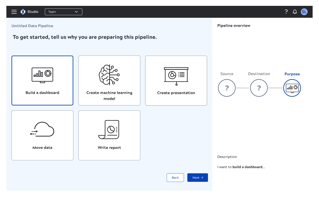This screenshot has width=319, height=197.
Task: Click the Source question mark node
Action: click(227, 88)
